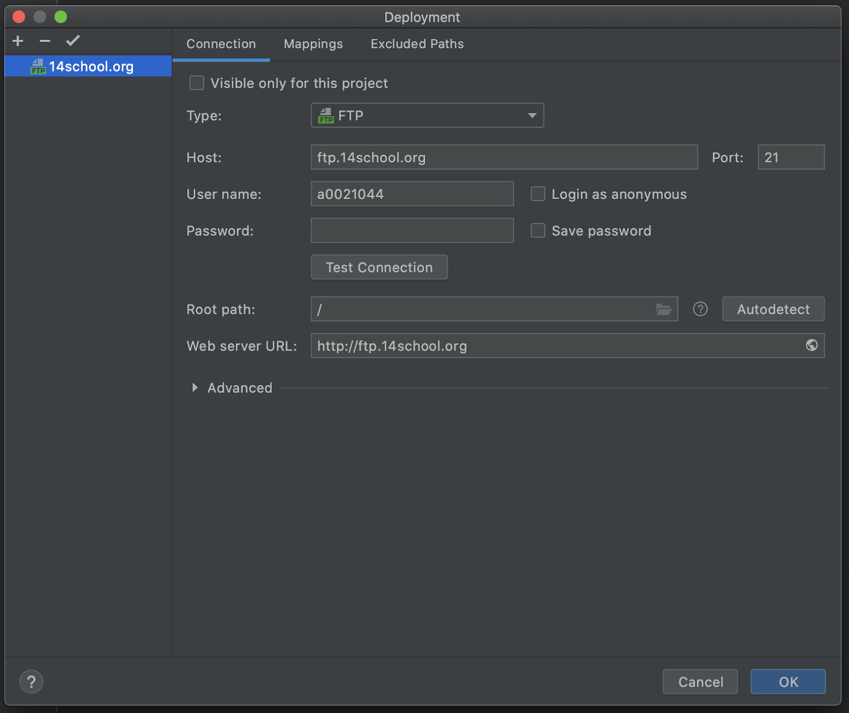This screenshot has height=713, width=849.
Task: Enable Visible only for this project
Action: (x=197, y=83)
